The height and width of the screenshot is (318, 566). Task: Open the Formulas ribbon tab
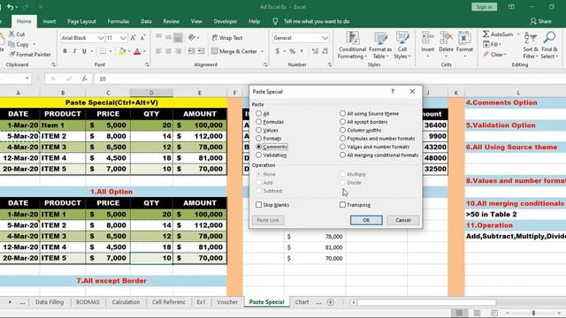pyautogui.click(x=118, y=21)
